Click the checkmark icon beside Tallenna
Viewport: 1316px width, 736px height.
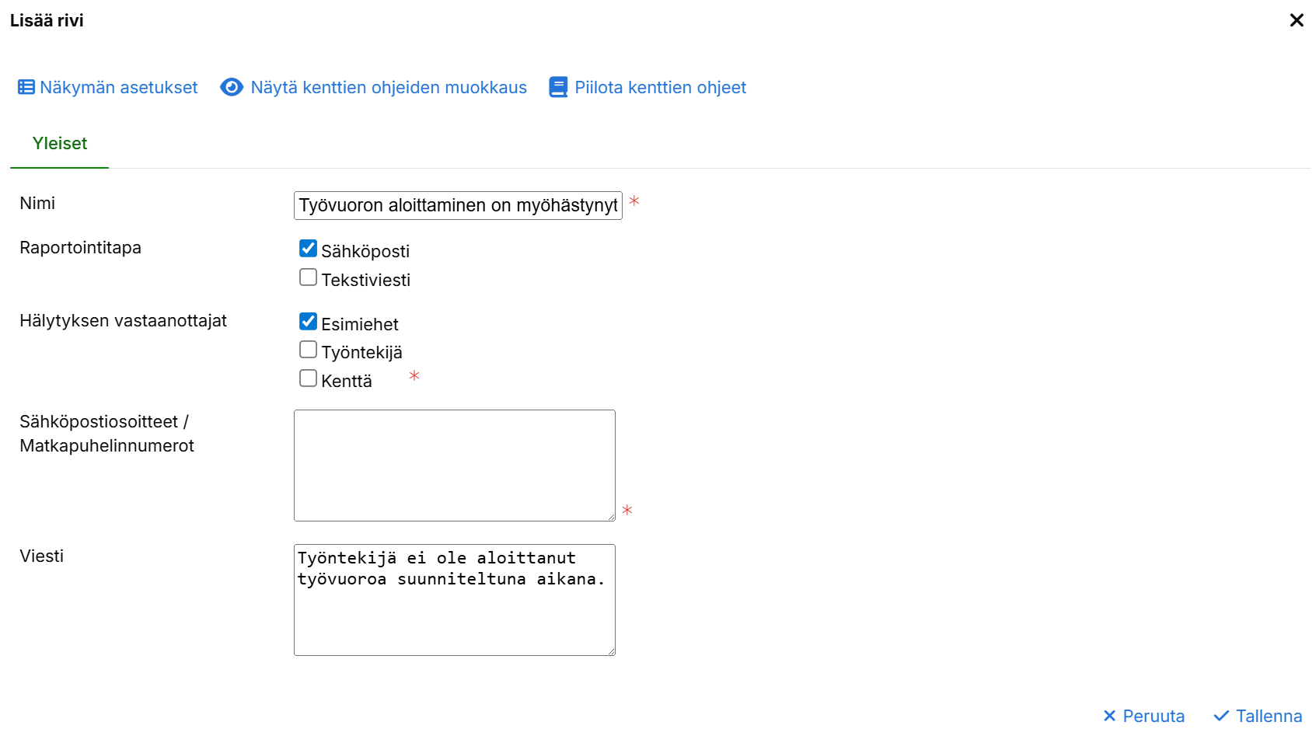[x=1221, y=716]
